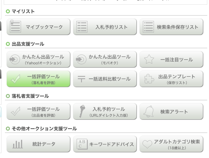
Task: Select the green 一括評価ツール (落札者を評価) button
Action: click(38, 79)
